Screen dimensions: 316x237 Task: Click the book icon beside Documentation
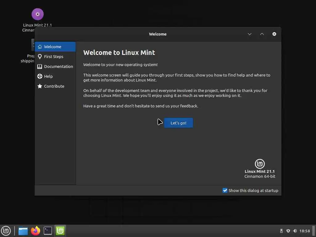40,66
